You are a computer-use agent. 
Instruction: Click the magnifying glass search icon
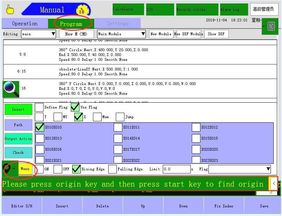pyautogui.click(x=11, y=88)
